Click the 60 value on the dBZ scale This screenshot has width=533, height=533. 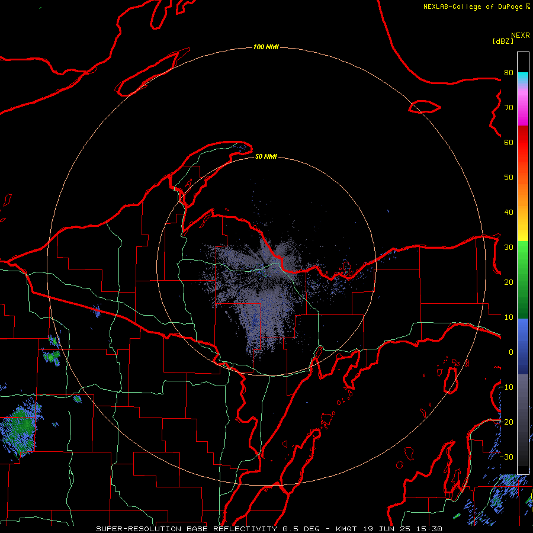(x=509, y=142)
